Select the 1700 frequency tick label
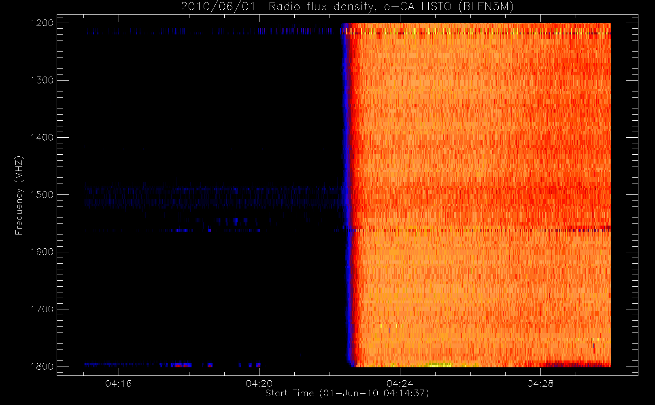 (43, 309)
